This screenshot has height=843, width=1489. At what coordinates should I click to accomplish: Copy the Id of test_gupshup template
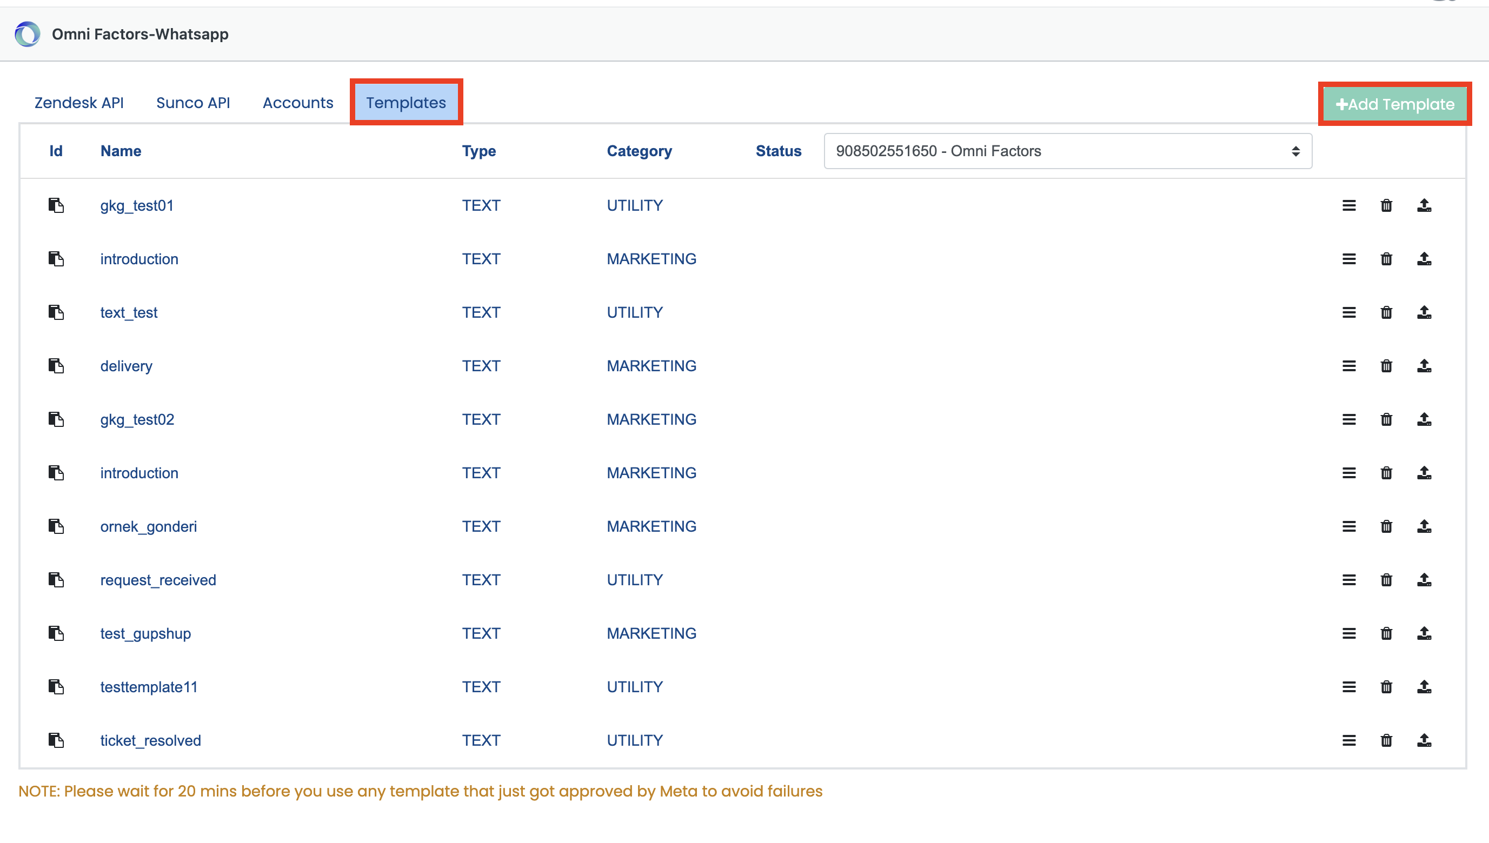pyautogui.click(x=56, y=633)
